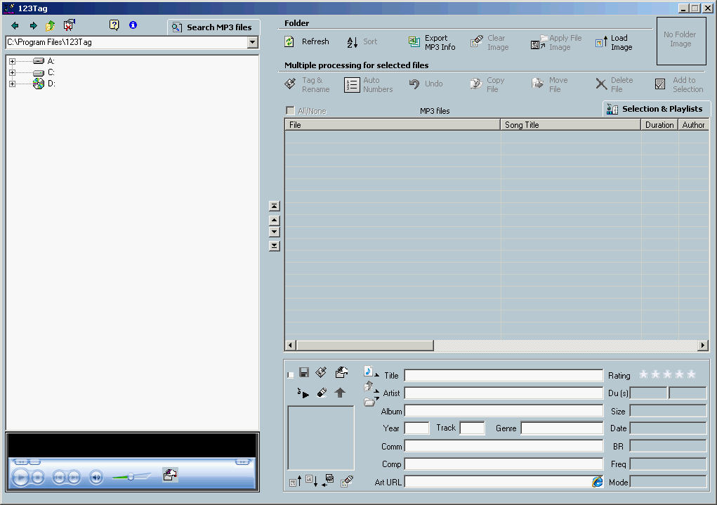Click the Author column header
The height and width of the screenshot is (505, 717).
coord(693,125)
